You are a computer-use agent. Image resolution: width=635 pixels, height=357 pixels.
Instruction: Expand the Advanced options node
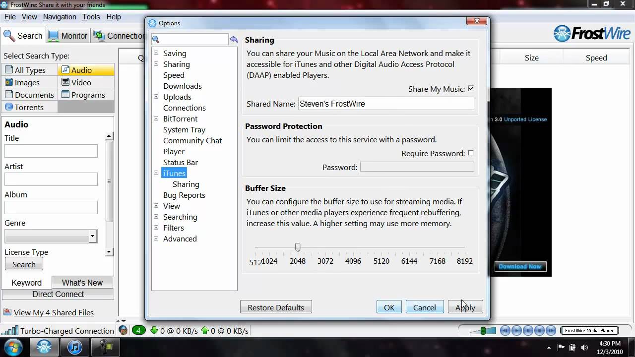point(156,238)
